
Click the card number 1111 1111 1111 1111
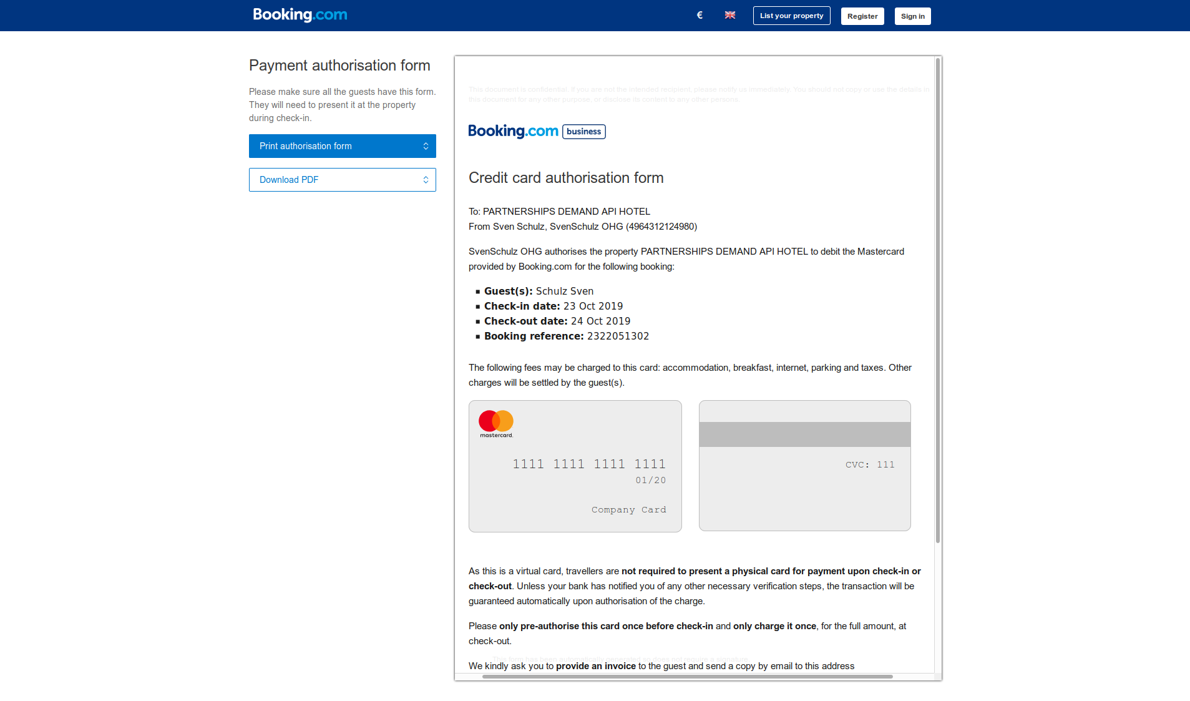click(x=589, y=464)
